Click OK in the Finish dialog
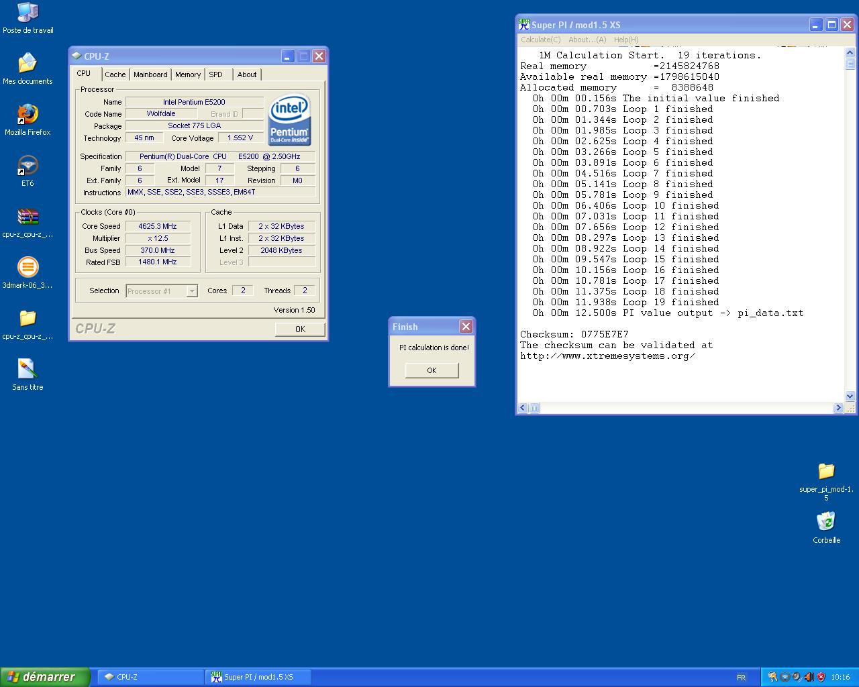Image resolution: width=859 pixels, height=687 pixels. [x=432, y=370]
